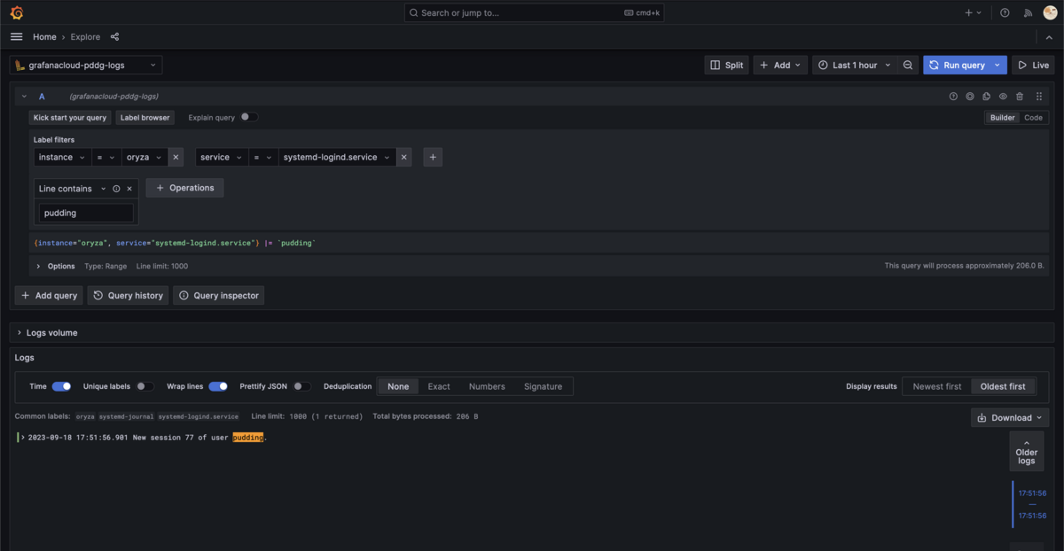
Task: Open Run query dropdown arrow
Action: [x=998, y=66]
